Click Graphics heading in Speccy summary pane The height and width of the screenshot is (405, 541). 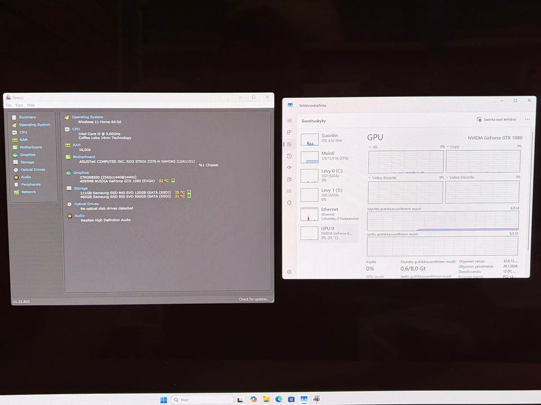[x=81, y=173]
